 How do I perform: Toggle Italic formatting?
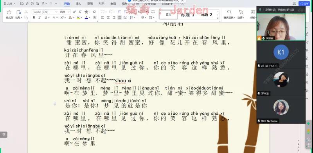40,18
